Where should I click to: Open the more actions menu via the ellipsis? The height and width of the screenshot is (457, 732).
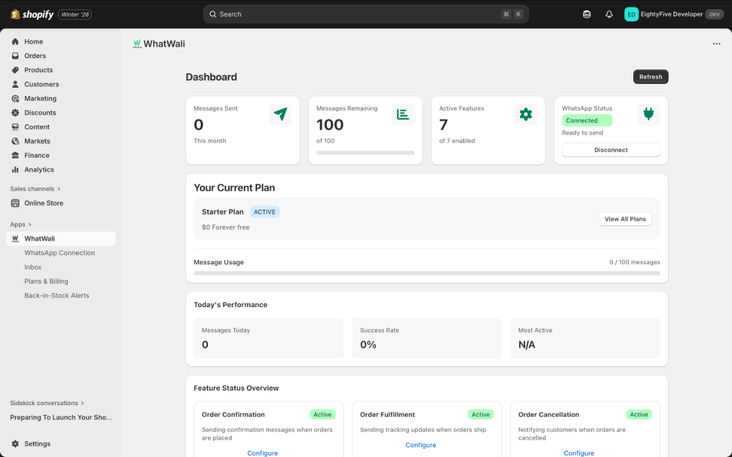[x=716, y=43]
